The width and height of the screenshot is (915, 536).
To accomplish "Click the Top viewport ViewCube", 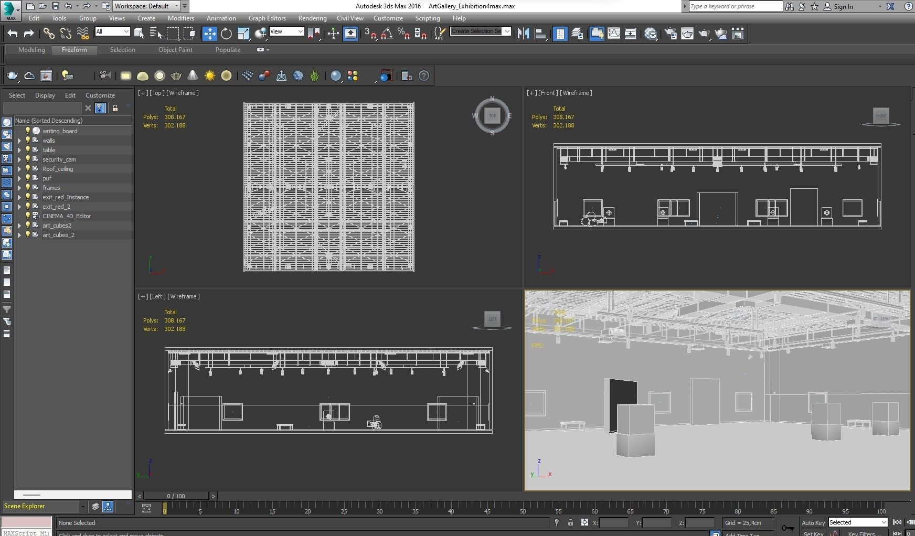I will 492,116.
